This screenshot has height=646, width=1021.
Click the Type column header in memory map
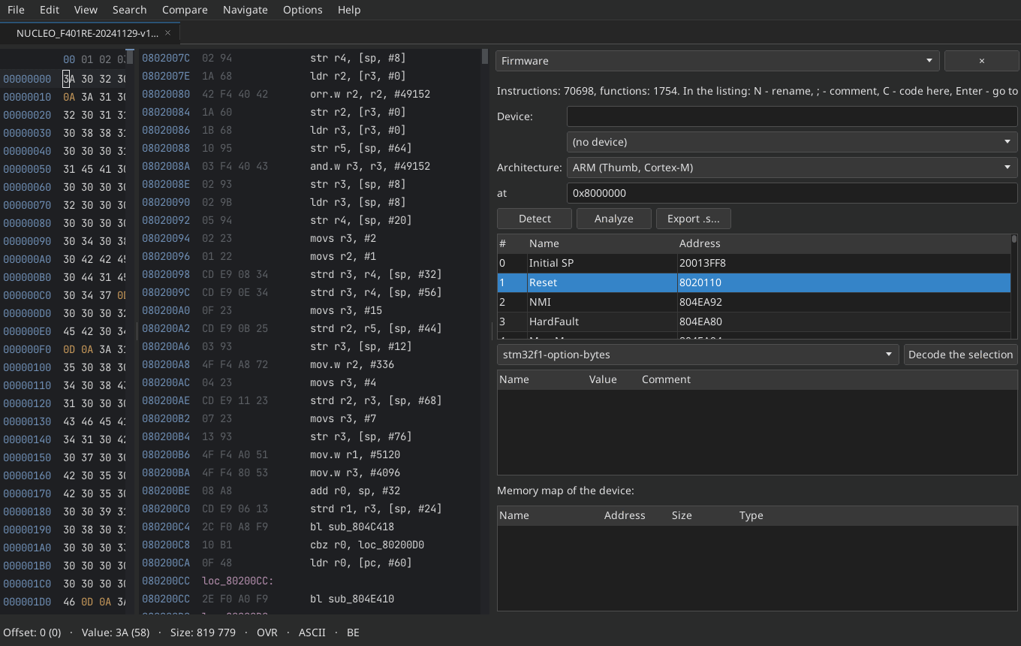875,515
